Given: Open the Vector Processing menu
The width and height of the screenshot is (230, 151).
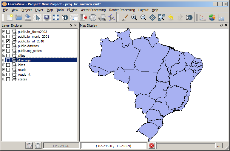Looking at the screenshot, I should 93,10.
